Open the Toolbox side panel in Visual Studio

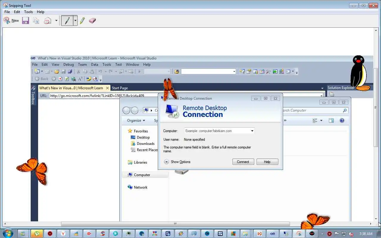click(x=33, y=95)
